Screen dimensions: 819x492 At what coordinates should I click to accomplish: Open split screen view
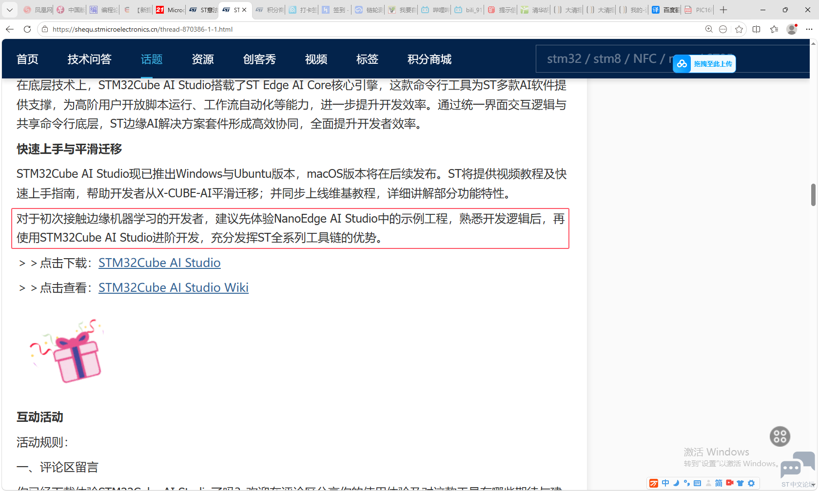coord(757,29)
